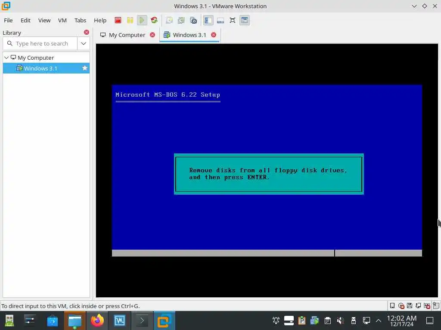
Task: Click the yellow P tray icon
Action: pos(302,321)
